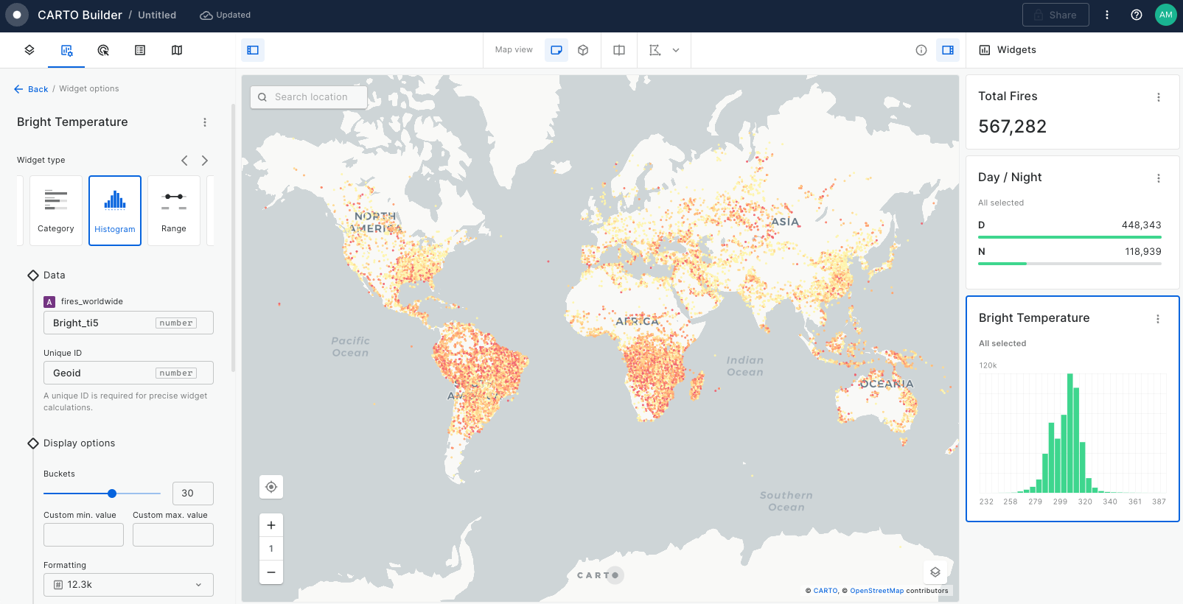Select the Category widget type
The height and width of the screenshot is (604, 1183).
pyautogui.click(x=56, y=211)
